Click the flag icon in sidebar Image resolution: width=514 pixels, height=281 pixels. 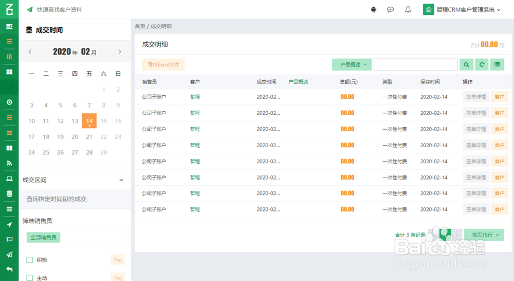tap(9, 239)
